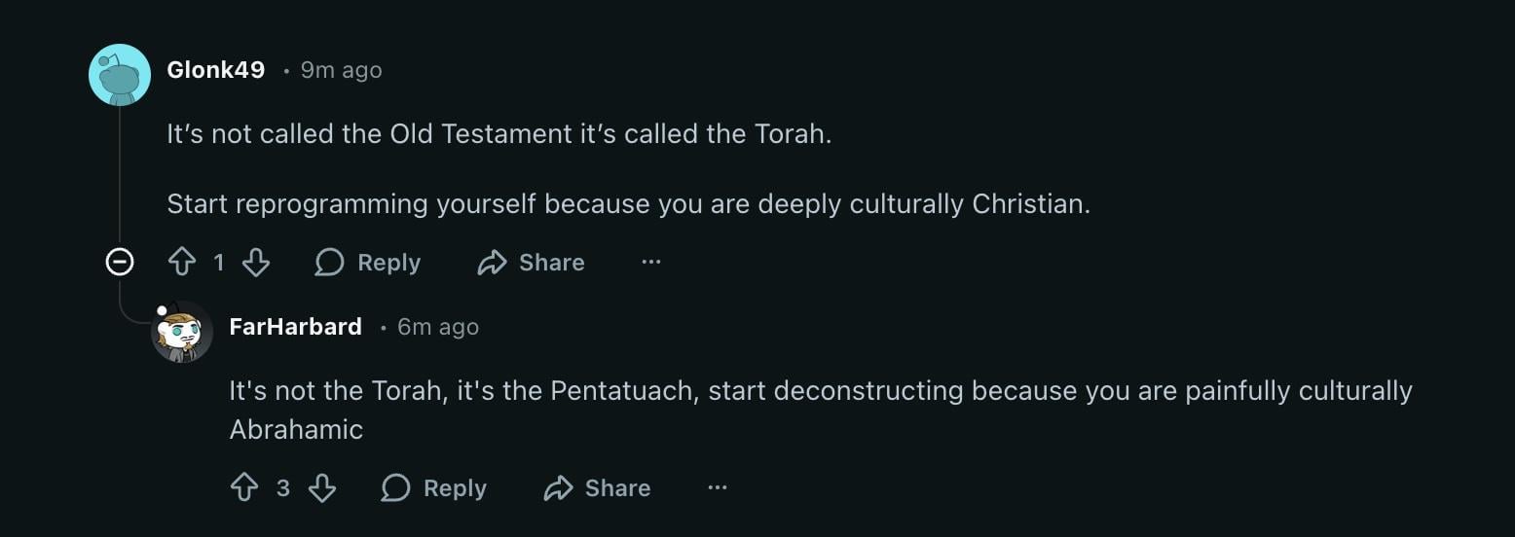Click the Reply button under Glonk49's comment
The image size is (1515, 537).
click(368, 262)
